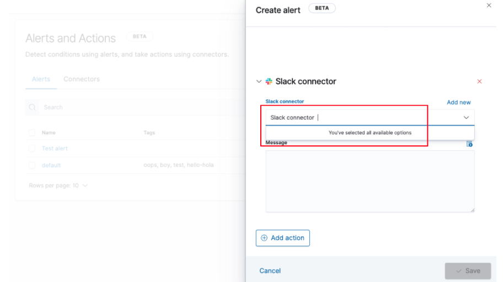Click the alerts Search field
This screenshot has width=504, height=282.
pos(141,107)
